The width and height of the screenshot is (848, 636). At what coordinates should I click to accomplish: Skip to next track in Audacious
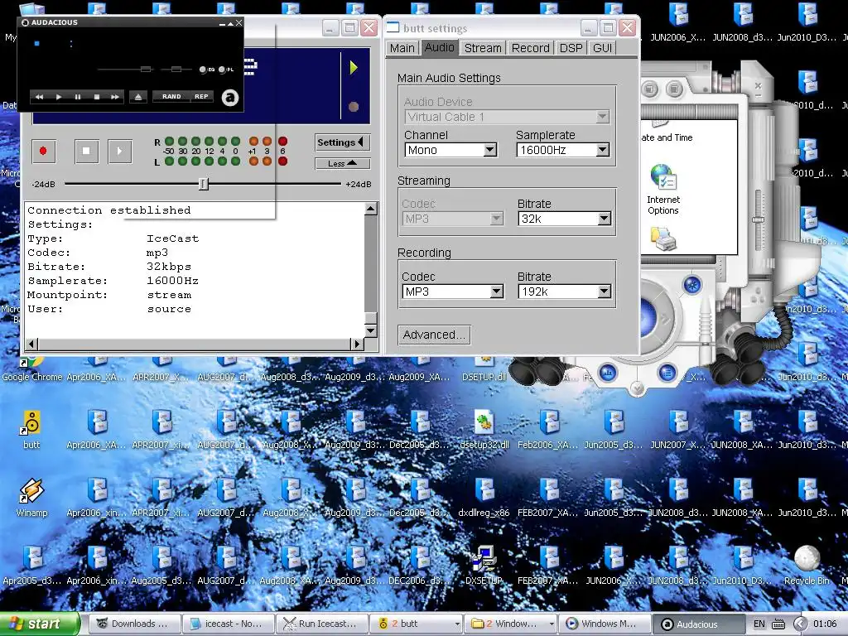tap(114, 97)
